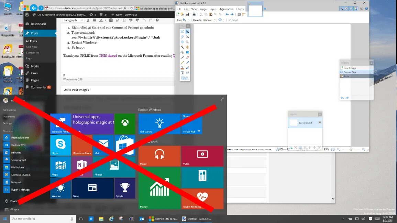
Task: Open Media in WordPress sidebar
Action: [35, 66]
